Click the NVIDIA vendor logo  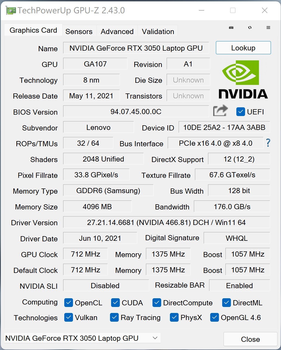(243, 80)
